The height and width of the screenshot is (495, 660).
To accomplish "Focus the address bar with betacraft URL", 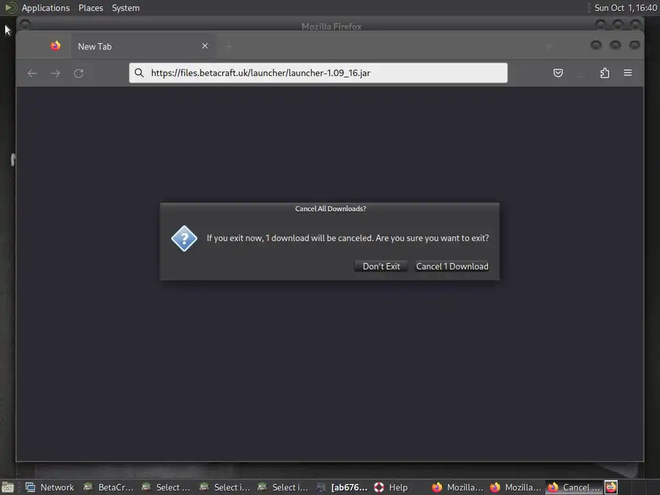I will tap(318, 73).
